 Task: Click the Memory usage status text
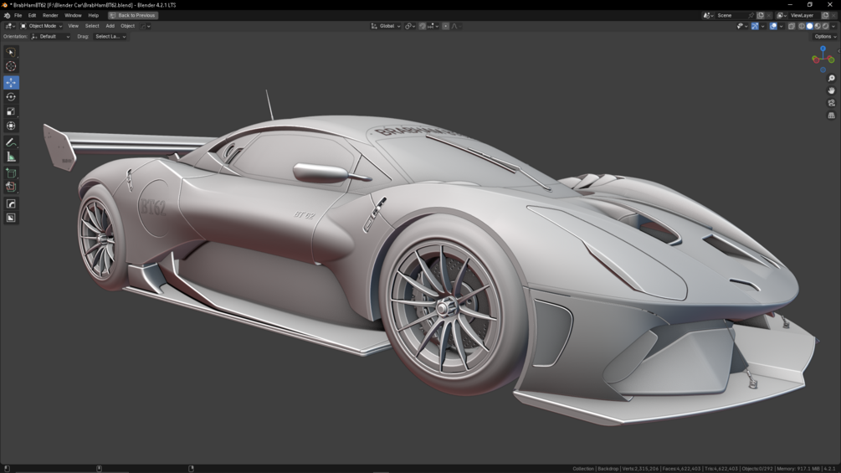[798, 469]
